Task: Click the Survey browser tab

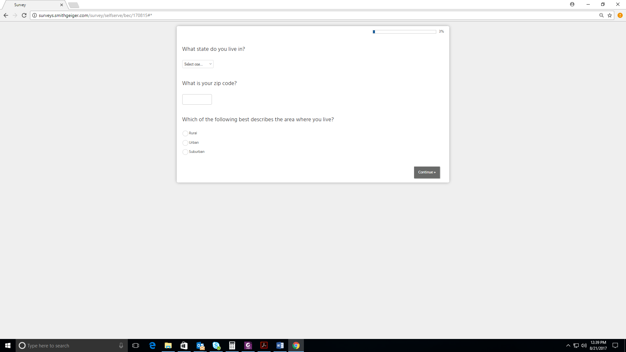Action: pos(33,5)
